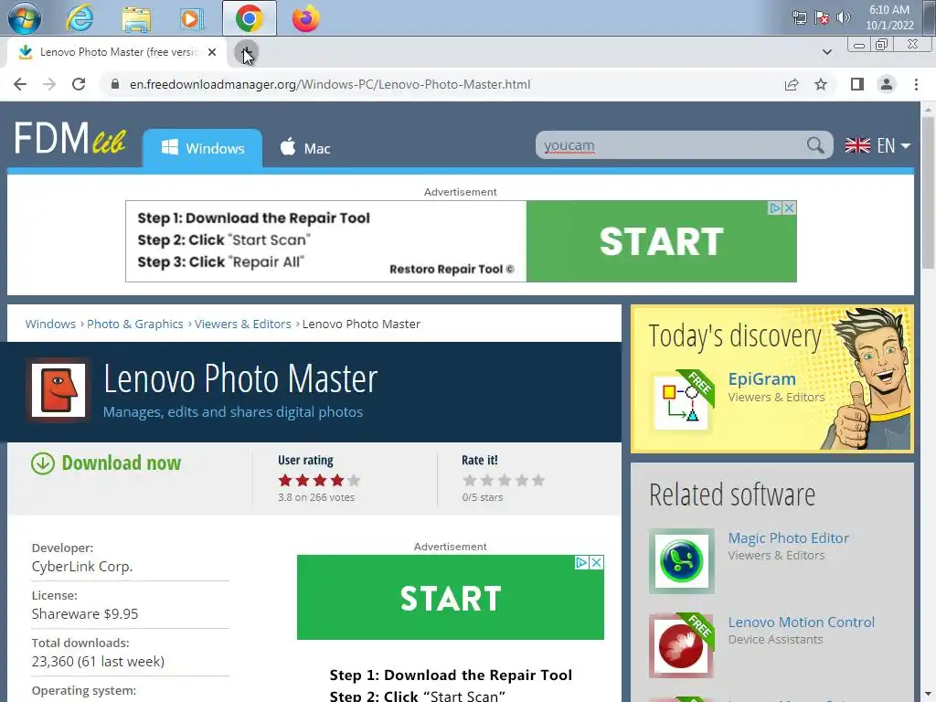The height and width of the screenshot is (702, 936).
Task: Close the top banner ad
Action: [x=789, y=207]
